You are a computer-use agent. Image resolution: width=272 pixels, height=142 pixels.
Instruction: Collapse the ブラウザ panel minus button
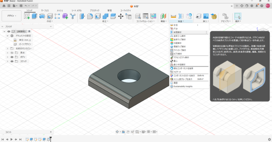click(x=51, y=26)
